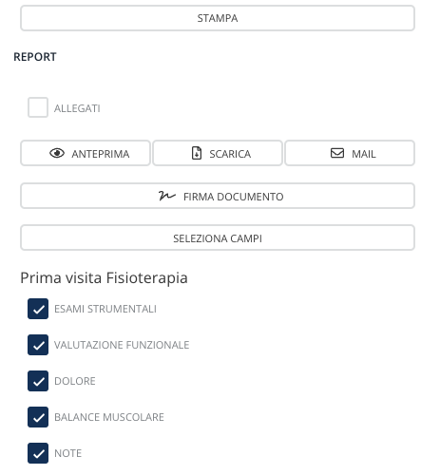
Task: Open the Anteprima preview button
Action: pyautogui.click(x=86, y=153)
